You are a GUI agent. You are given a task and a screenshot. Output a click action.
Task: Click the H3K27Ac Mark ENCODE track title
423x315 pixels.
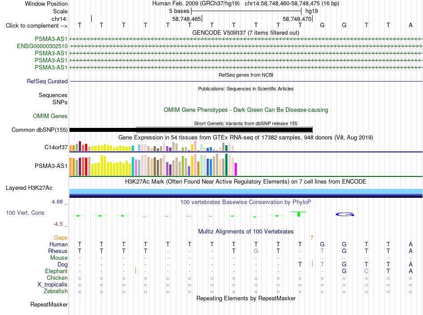[246, 182]
